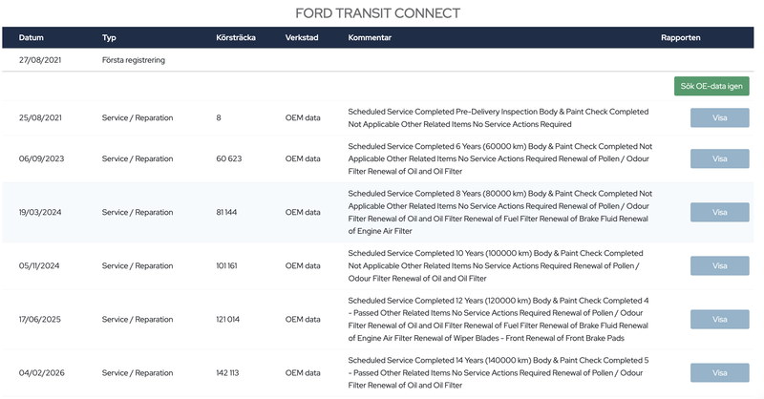Select the 81 144 mileage cell

[226, 213]
